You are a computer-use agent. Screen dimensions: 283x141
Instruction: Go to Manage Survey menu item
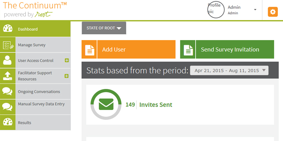pyautogui.click(x=32, y=45)
